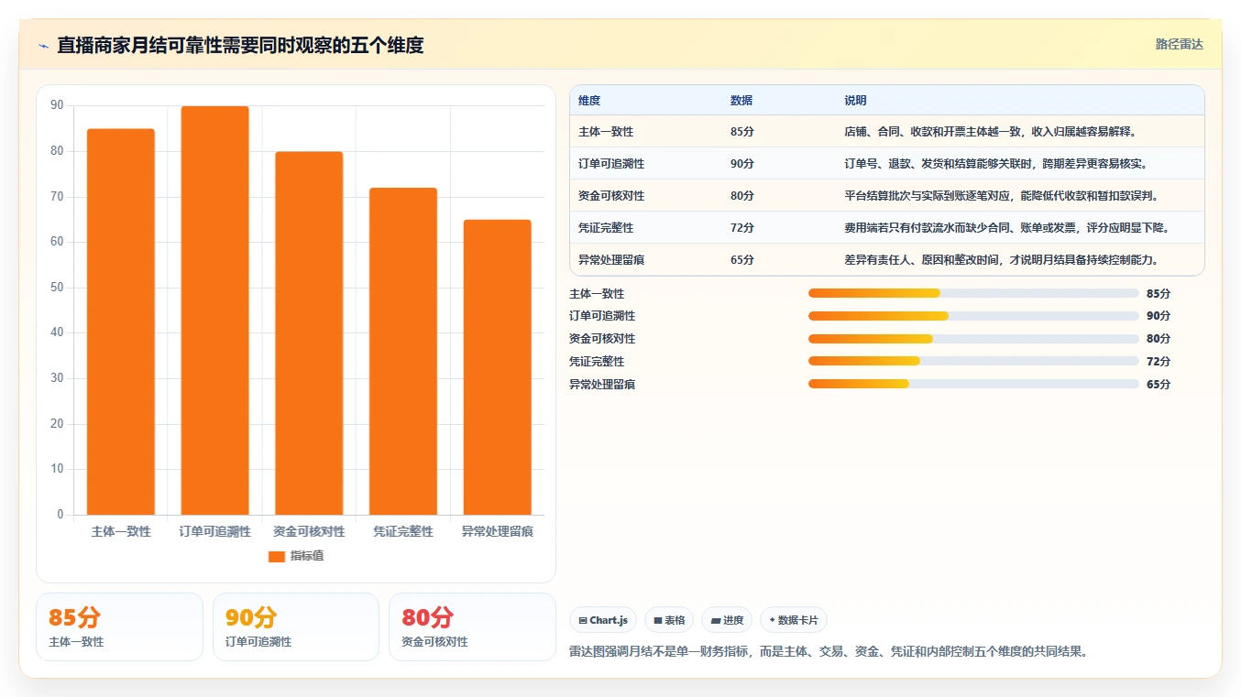Click the 90分 value beside the progress bar
This screenshot has height=697, width=1241.
[1159, 316]
